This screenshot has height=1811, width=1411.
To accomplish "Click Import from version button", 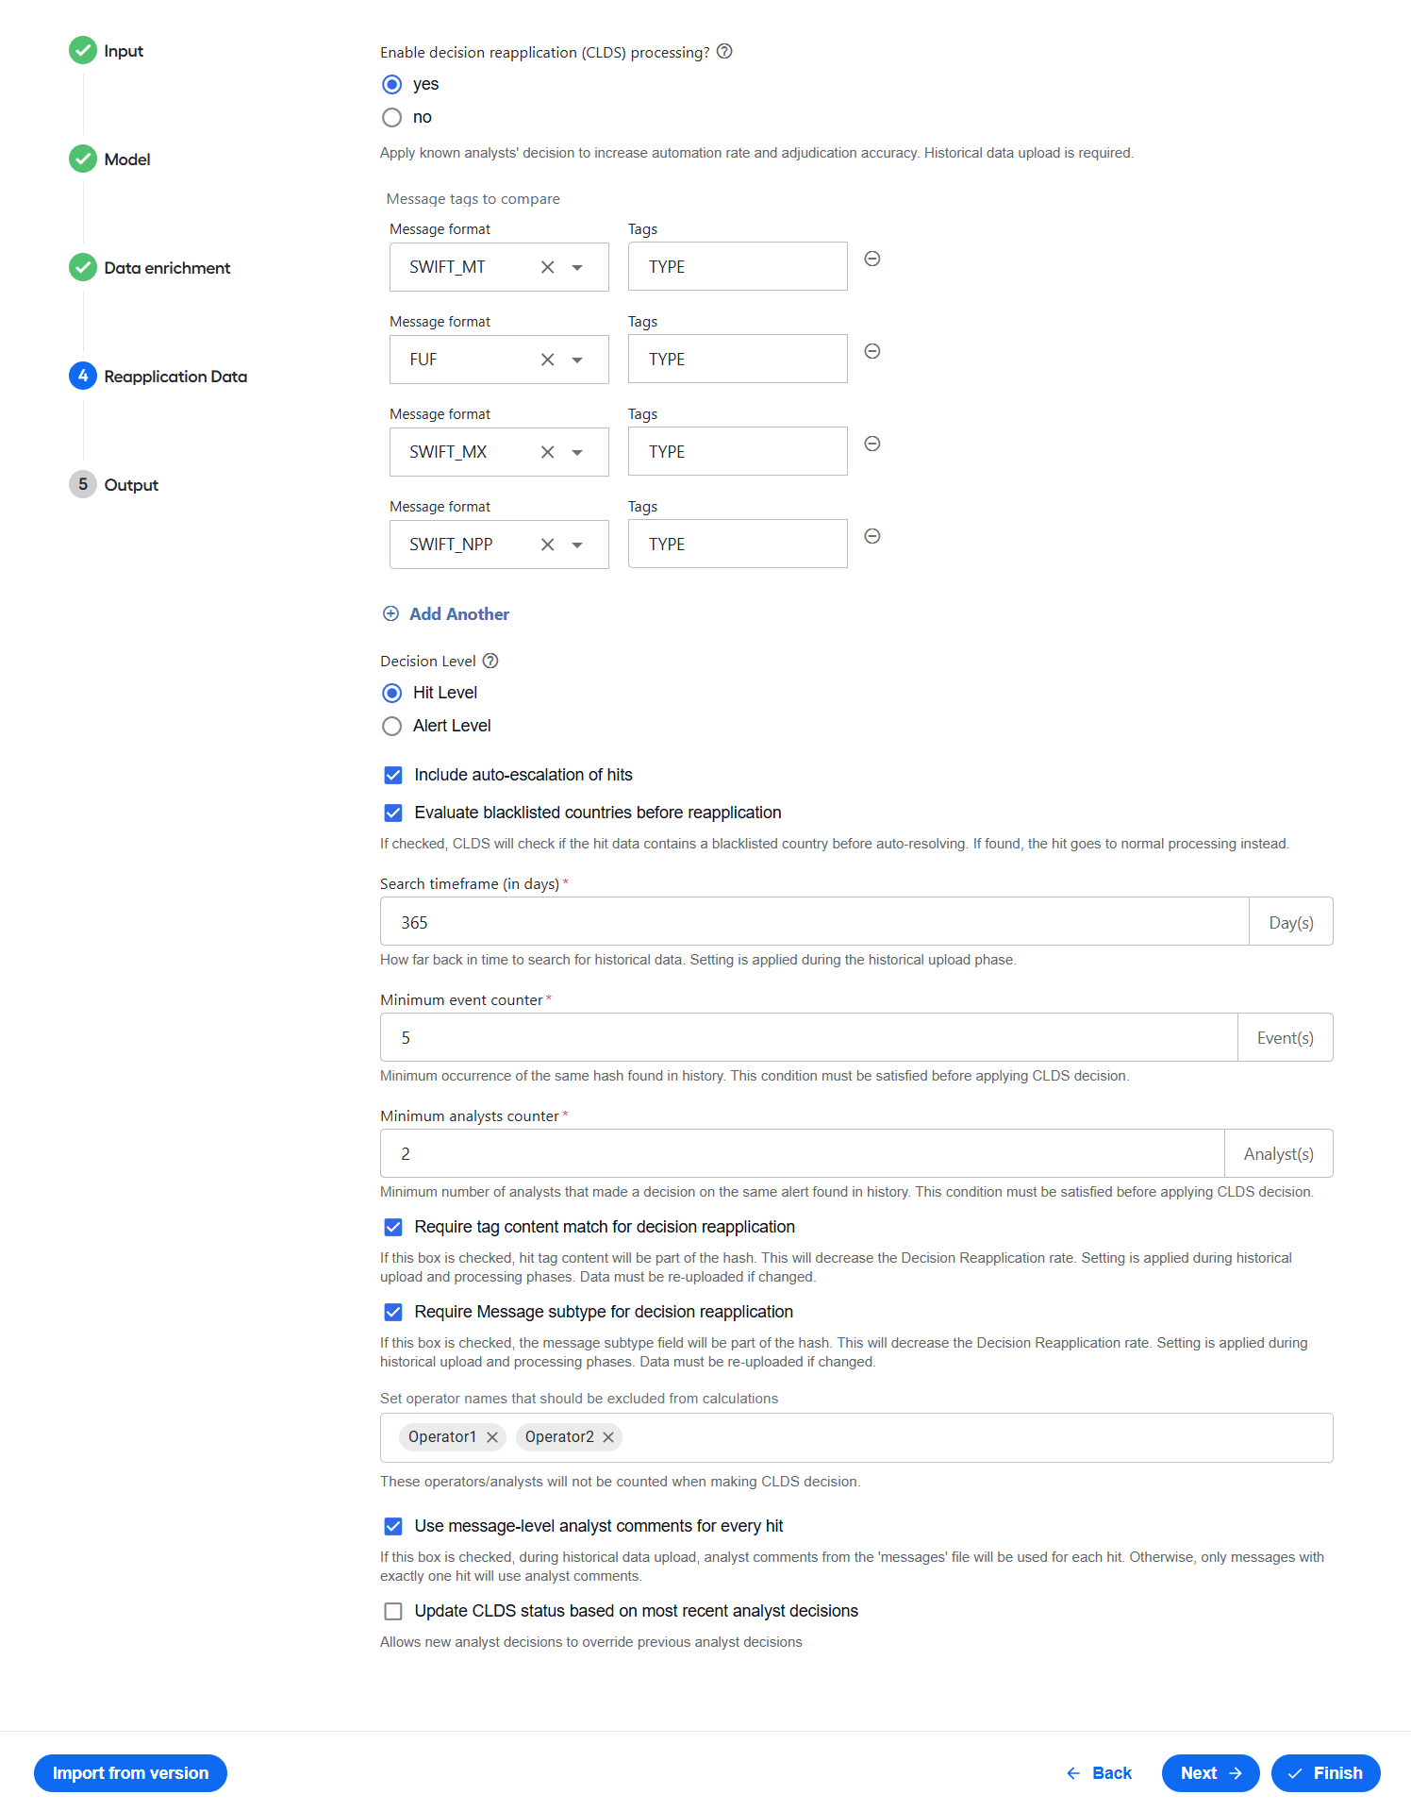I will click(130, 1772).
